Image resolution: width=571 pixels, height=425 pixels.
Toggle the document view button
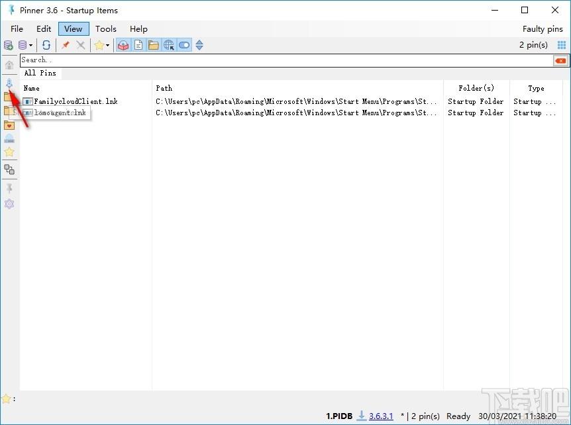138,45
